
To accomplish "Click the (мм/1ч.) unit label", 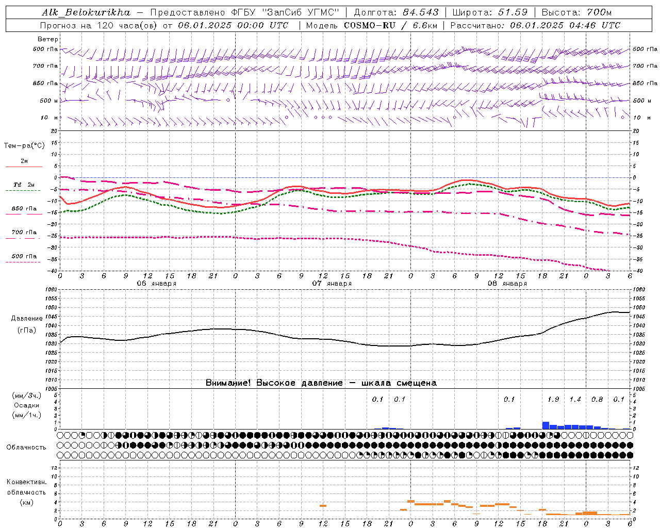I will pyautogui.click(x=27, y=415).
